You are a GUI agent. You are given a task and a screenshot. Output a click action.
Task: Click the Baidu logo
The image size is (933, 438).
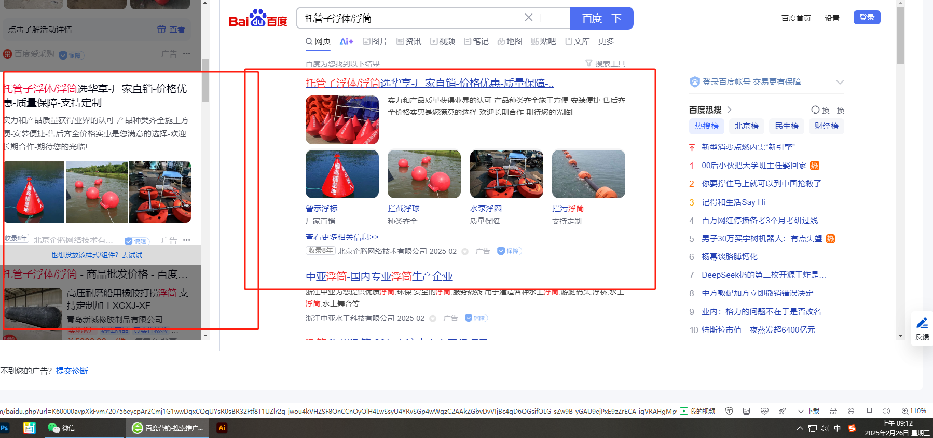258,18
